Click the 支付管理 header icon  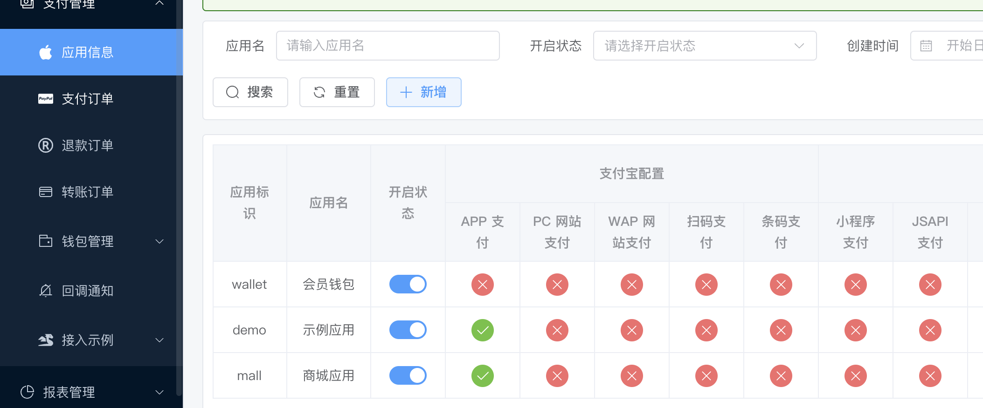click(x=27, y=4)
